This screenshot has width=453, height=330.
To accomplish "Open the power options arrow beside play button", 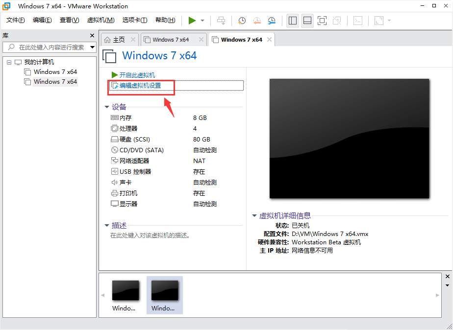I will coord(202,21).
